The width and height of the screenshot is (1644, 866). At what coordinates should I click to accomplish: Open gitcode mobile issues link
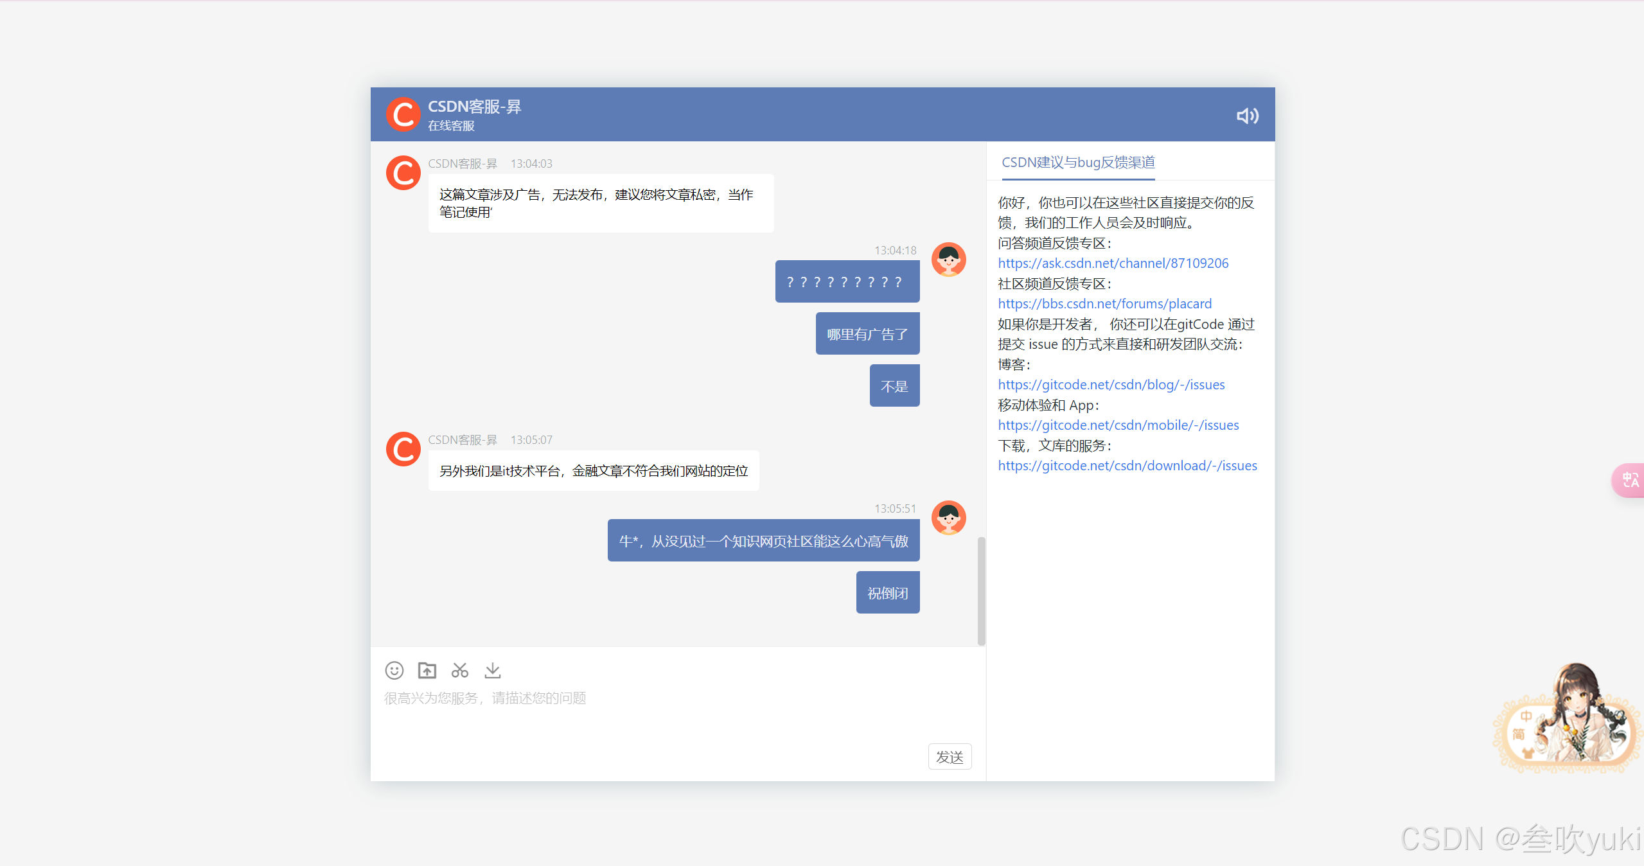tap(1118, 425)
